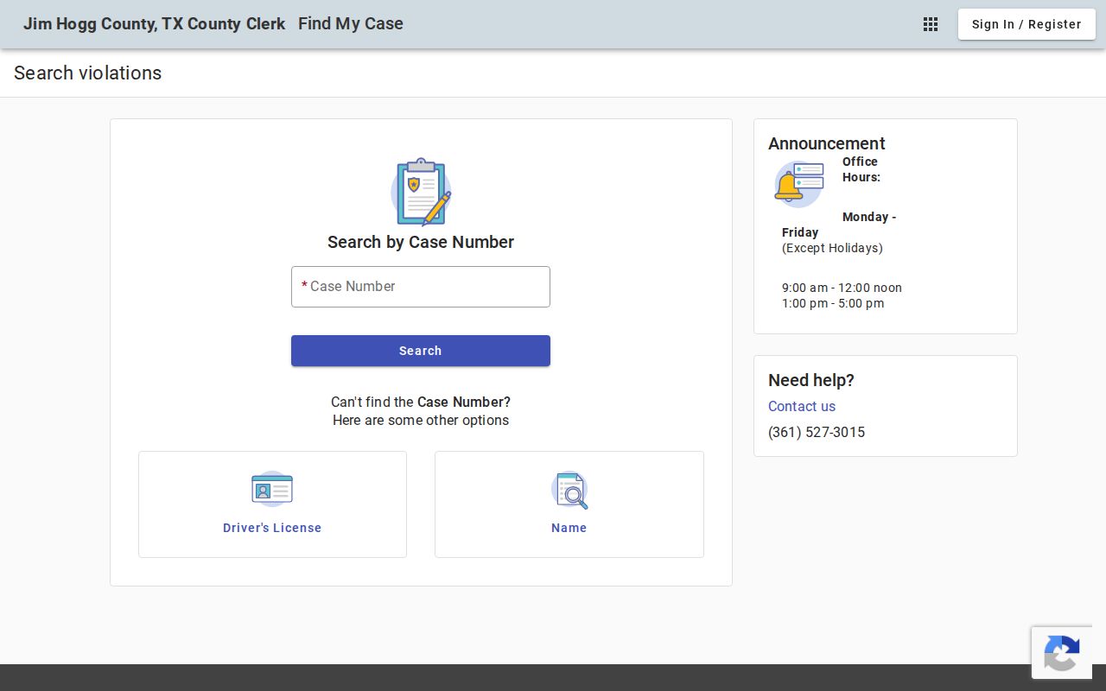The width and height of the screenshot is (1106, 691).
Task: Click the 9:00 am - 12:00 noon text
Action: pos(842,288)
